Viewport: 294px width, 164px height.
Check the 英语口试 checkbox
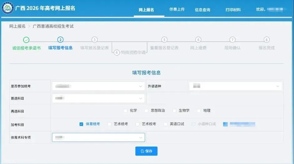[165, 124]
